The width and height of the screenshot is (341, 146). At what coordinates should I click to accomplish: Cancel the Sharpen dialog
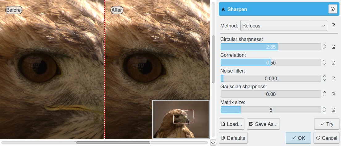[326, 138]
